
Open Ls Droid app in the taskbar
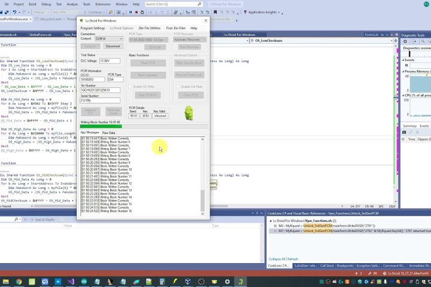tap(241, 282)
